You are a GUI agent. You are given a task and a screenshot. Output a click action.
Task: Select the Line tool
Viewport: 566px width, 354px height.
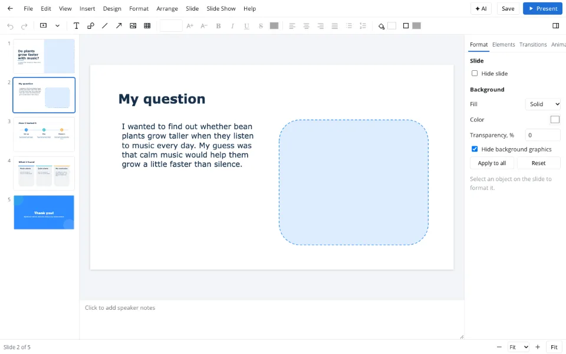click(105, 25)
